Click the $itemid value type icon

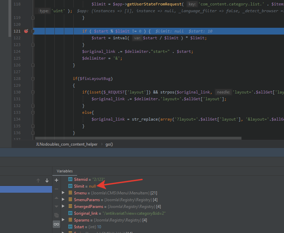70,179
